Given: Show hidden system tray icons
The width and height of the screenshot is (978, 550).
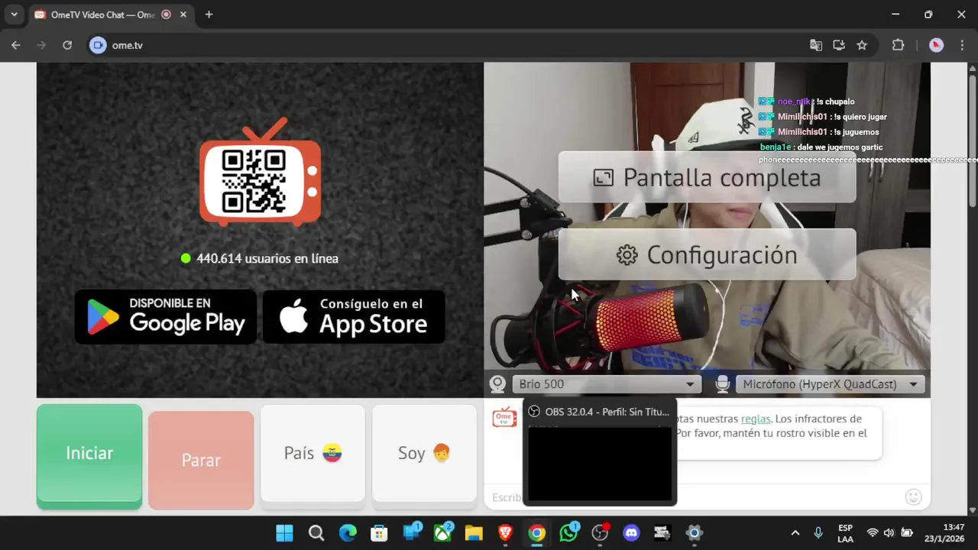Looking at the screenshot, I should 795,533.
